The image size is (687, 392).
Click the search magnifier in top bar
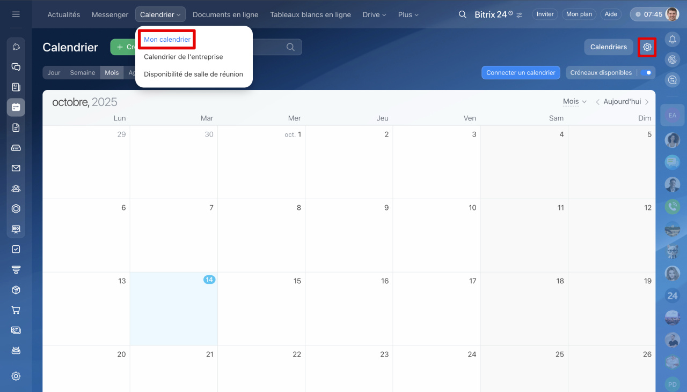point(462,14)
